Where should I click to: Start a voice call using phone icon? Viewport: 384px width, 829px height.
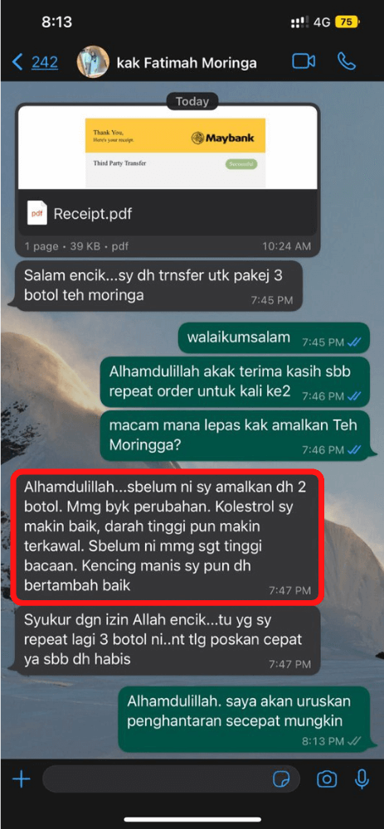point(347,62)
